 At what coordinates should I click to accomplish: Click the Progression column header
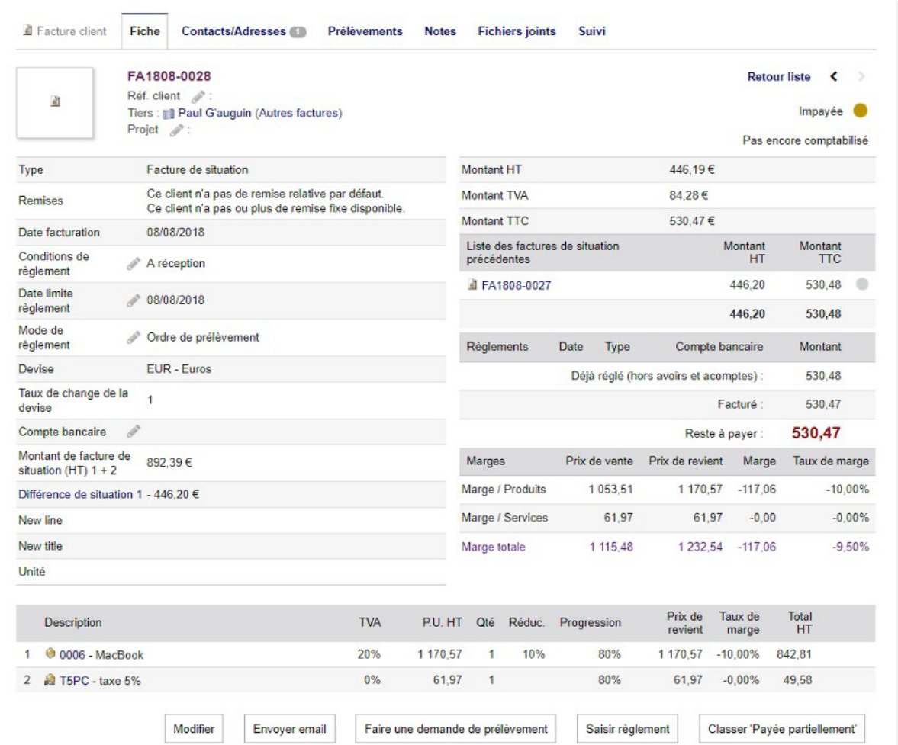click(590, 622)
